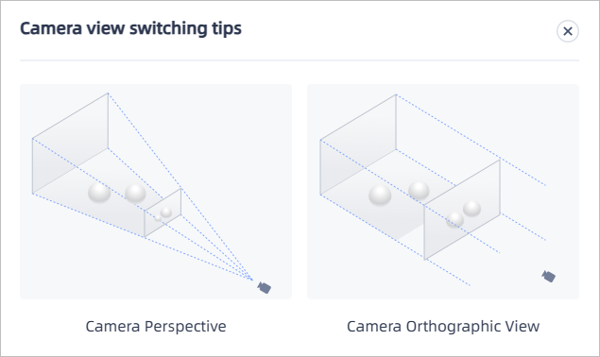Click the large left sphere in orthographic diagram
The width and height of the screenshot is (600, 357).
coord(380,195)
